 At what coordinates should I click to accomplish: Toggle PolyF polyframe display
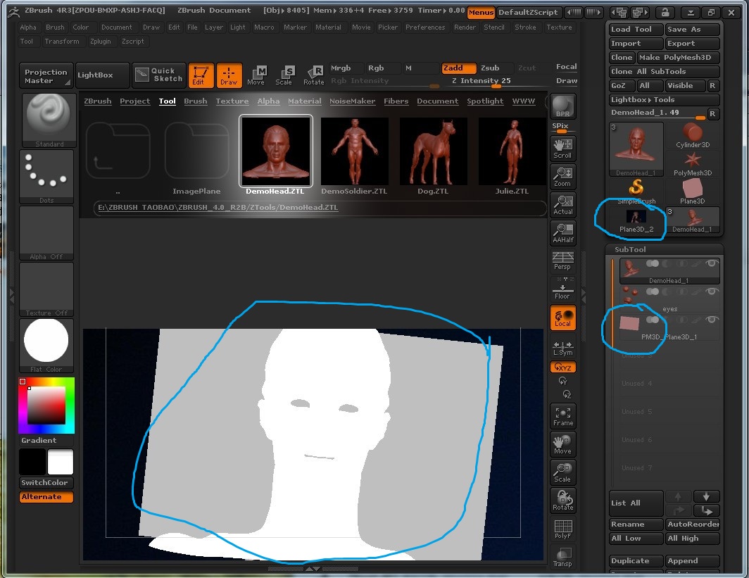click(x=562, y=529)
